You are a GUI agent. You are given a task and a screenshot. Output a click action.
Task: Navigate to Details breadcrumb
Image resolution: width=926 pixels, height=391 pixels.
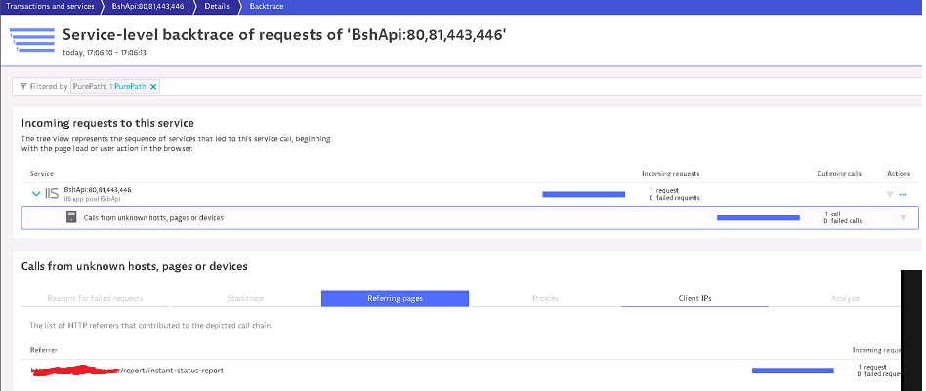click(218, 6)
